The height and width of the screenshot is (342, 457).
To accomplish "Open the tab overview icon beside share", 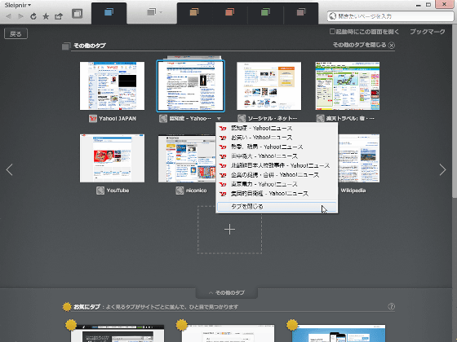I will point(78,14).
